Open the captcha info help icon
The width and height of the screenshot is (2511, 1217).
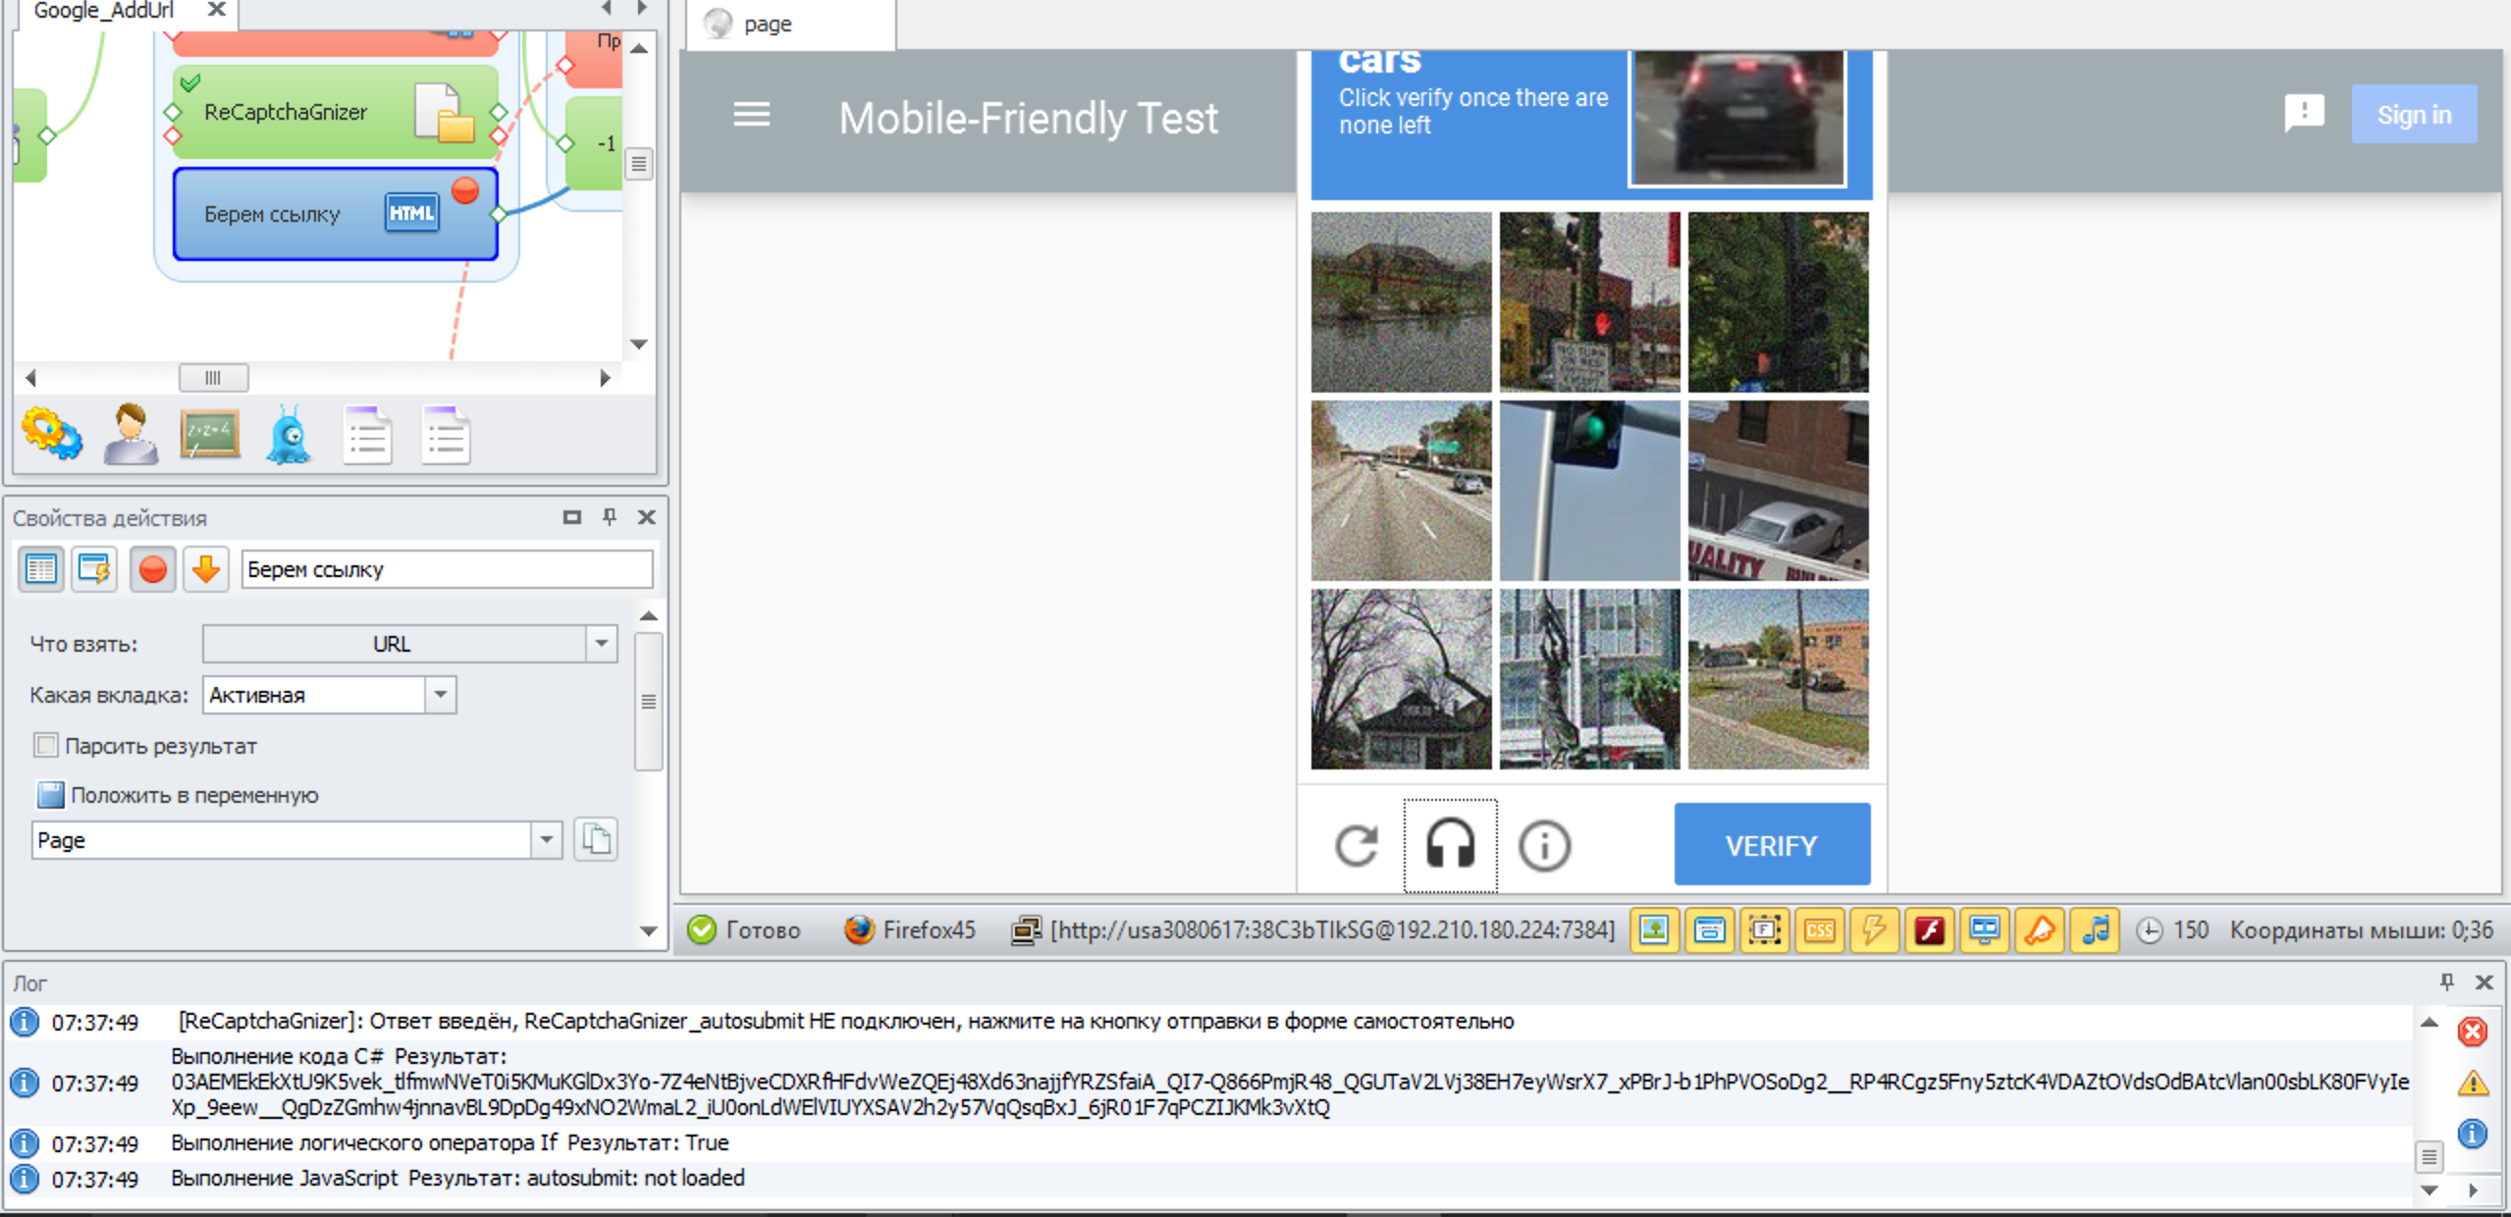tap(1544, 845)
